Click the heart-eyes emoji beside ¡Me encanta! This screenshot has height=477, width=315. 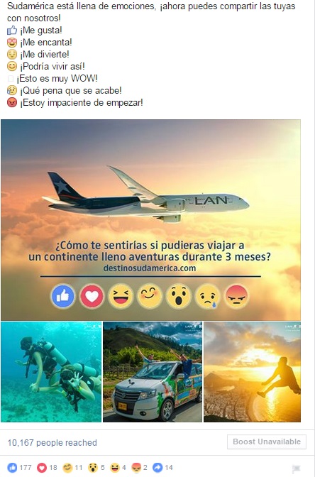tap(12, 43)
